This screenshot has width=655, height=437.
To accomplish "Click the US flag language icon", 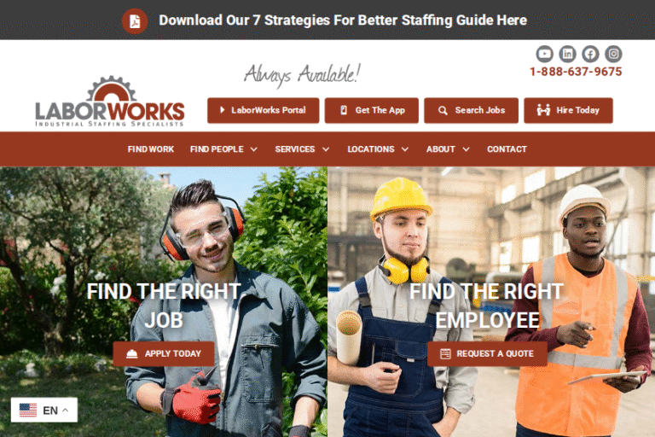I will click(x=28, y=410).
